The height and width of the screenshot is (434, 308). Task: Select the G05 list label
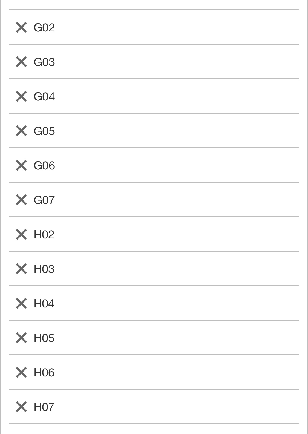point(44,131)
